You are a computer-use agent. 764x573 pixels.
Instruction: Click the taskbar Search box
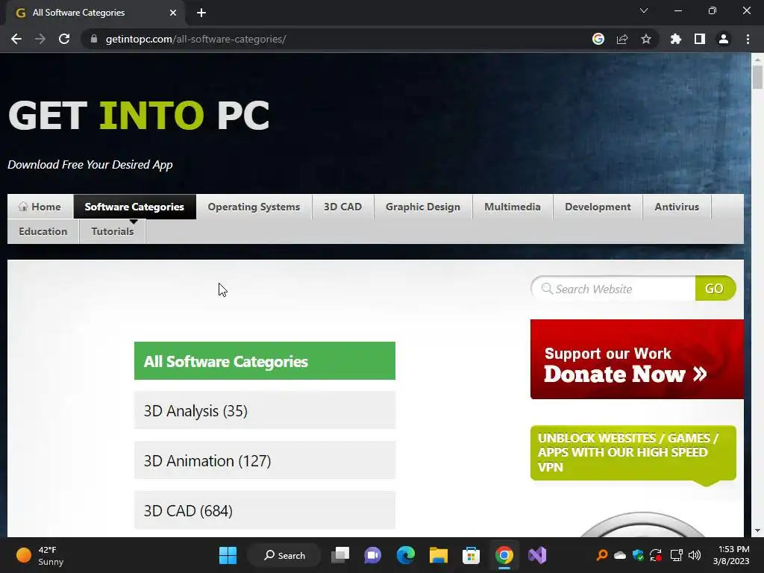point(284,555)
